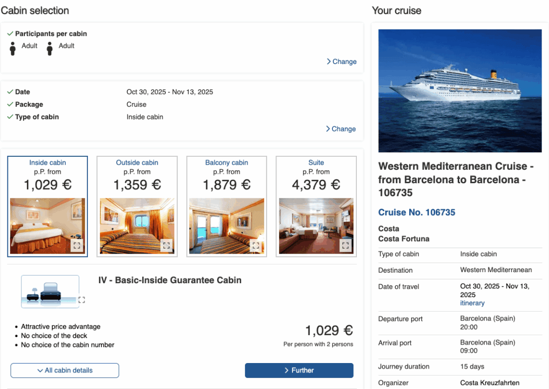The width and height of the screenshot is (549, 389).
Task: Enlarge the Balcony cabin photo via expand icon
Action: point(256,245)
